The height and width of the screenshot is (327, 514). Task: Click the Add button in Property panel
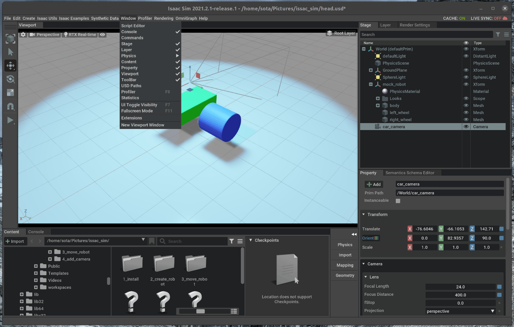tap(374, 184)
